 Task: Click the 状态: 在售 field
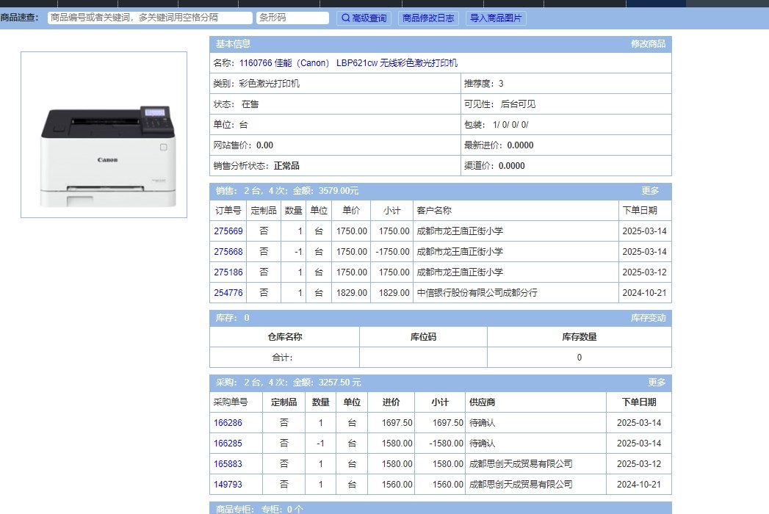[335, 104]
